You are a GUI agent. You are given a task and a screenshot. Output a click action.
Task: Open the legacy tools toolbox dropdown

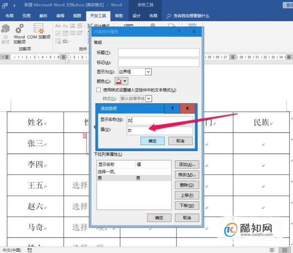[66, 41]
